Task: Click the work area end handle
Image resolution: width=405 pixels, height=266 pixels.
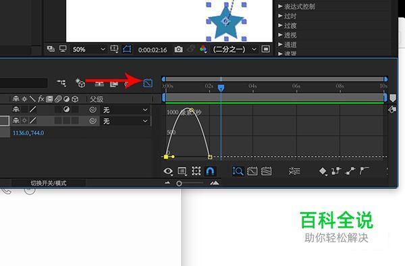Action: [385, 98]
